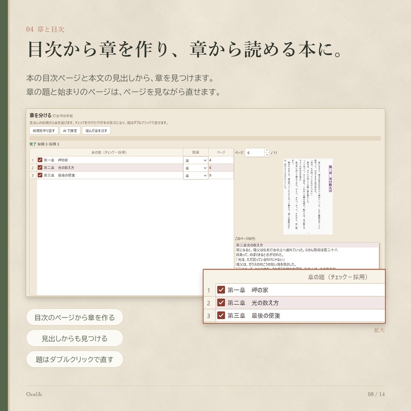Viewport: 411px width, 411px height.
Task: Toggle the 第三章 checkbox in the enlarged inset
Action: [221, 315]
